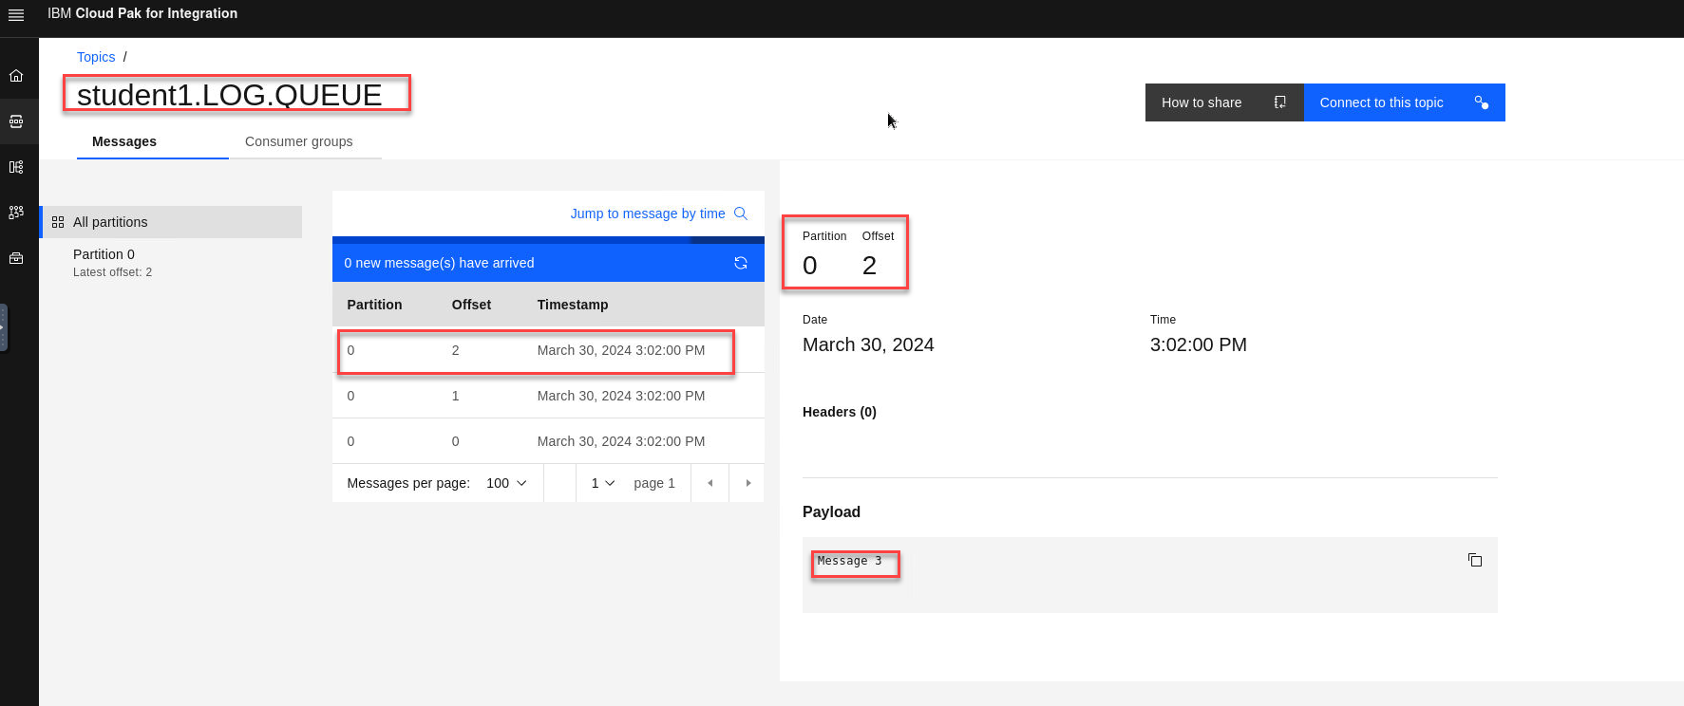
Task: Select Partition 0 in partition list
Action: pos(104,254)
